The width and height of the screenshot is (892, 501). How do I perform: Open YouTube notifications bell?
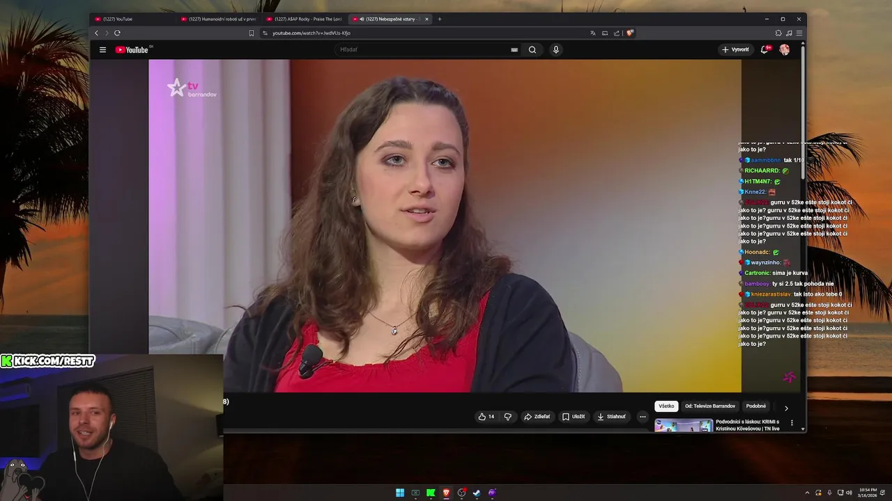pos(764,49)
